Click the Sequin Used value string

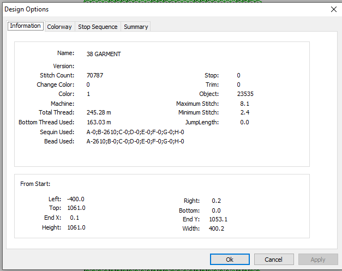point(135,132)
